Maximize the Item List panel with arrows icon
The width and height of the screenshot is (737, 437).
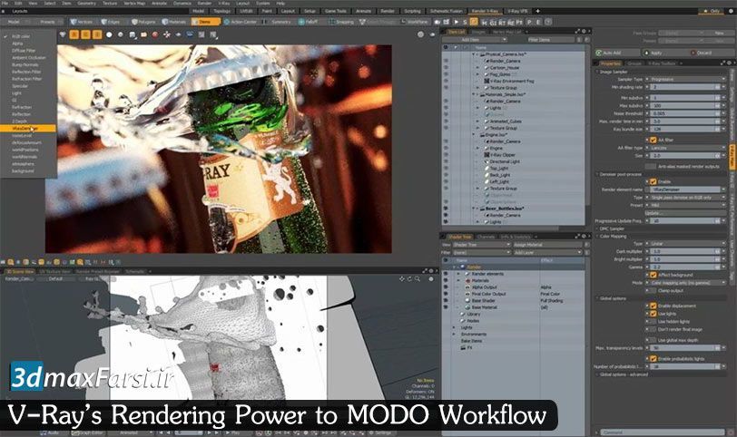click(577, 32)
